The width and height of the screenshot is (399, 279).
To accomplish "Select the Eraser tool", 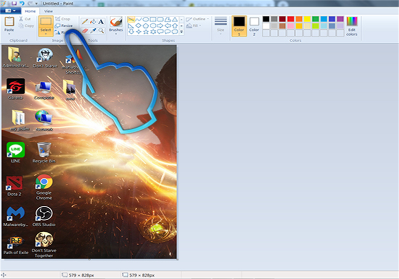I will (85, 31).
